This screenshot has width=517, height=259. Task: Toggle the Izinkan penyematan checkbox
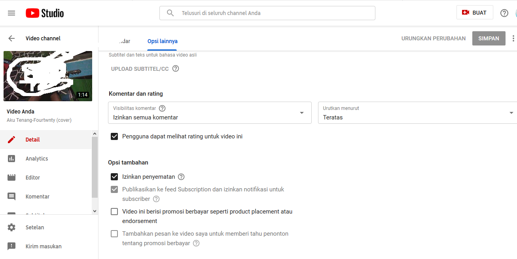pos(114,177)
